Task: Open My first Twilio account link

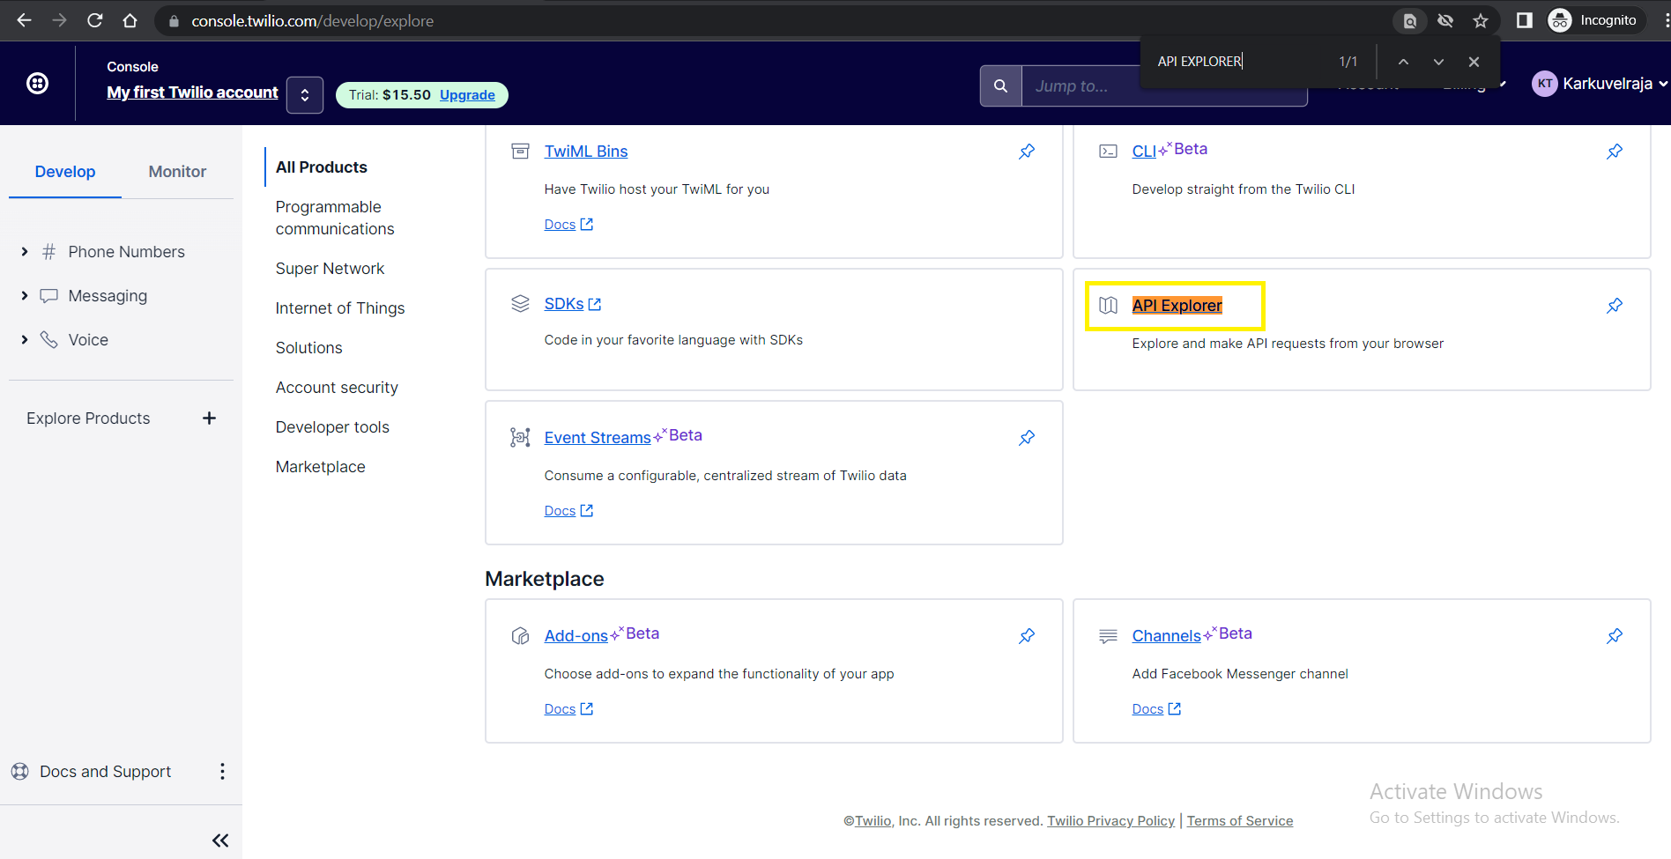Action: click(192, 93)
